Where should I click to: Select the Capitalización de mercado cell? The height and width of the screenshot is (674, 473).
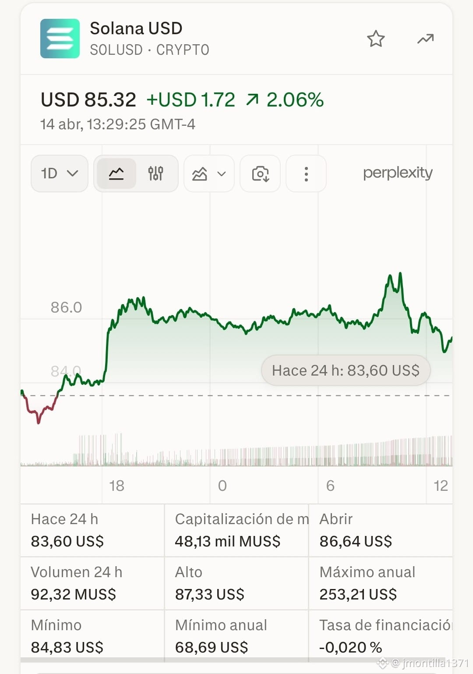point(236,530)
